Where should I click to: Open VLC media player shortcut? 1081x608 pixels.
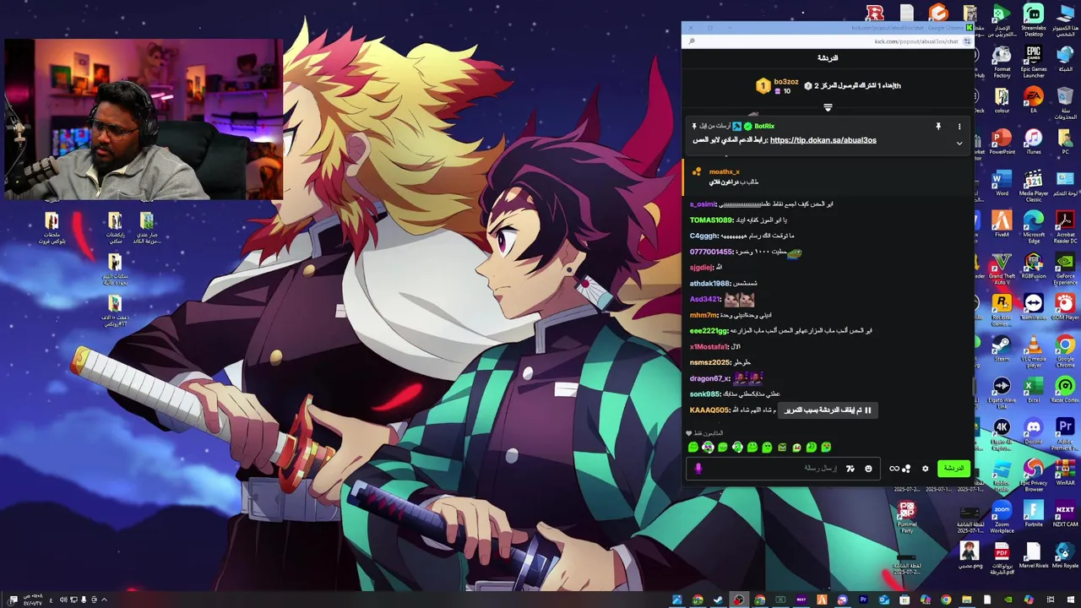[x=1034, y=351]
